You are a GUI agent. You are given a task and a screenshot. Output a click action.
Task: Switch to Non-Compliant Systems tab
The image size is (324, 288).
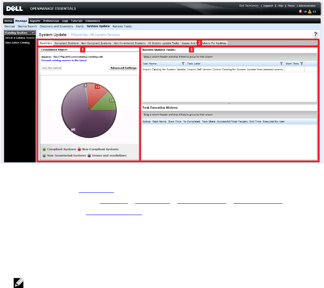[x=96, y=43]
